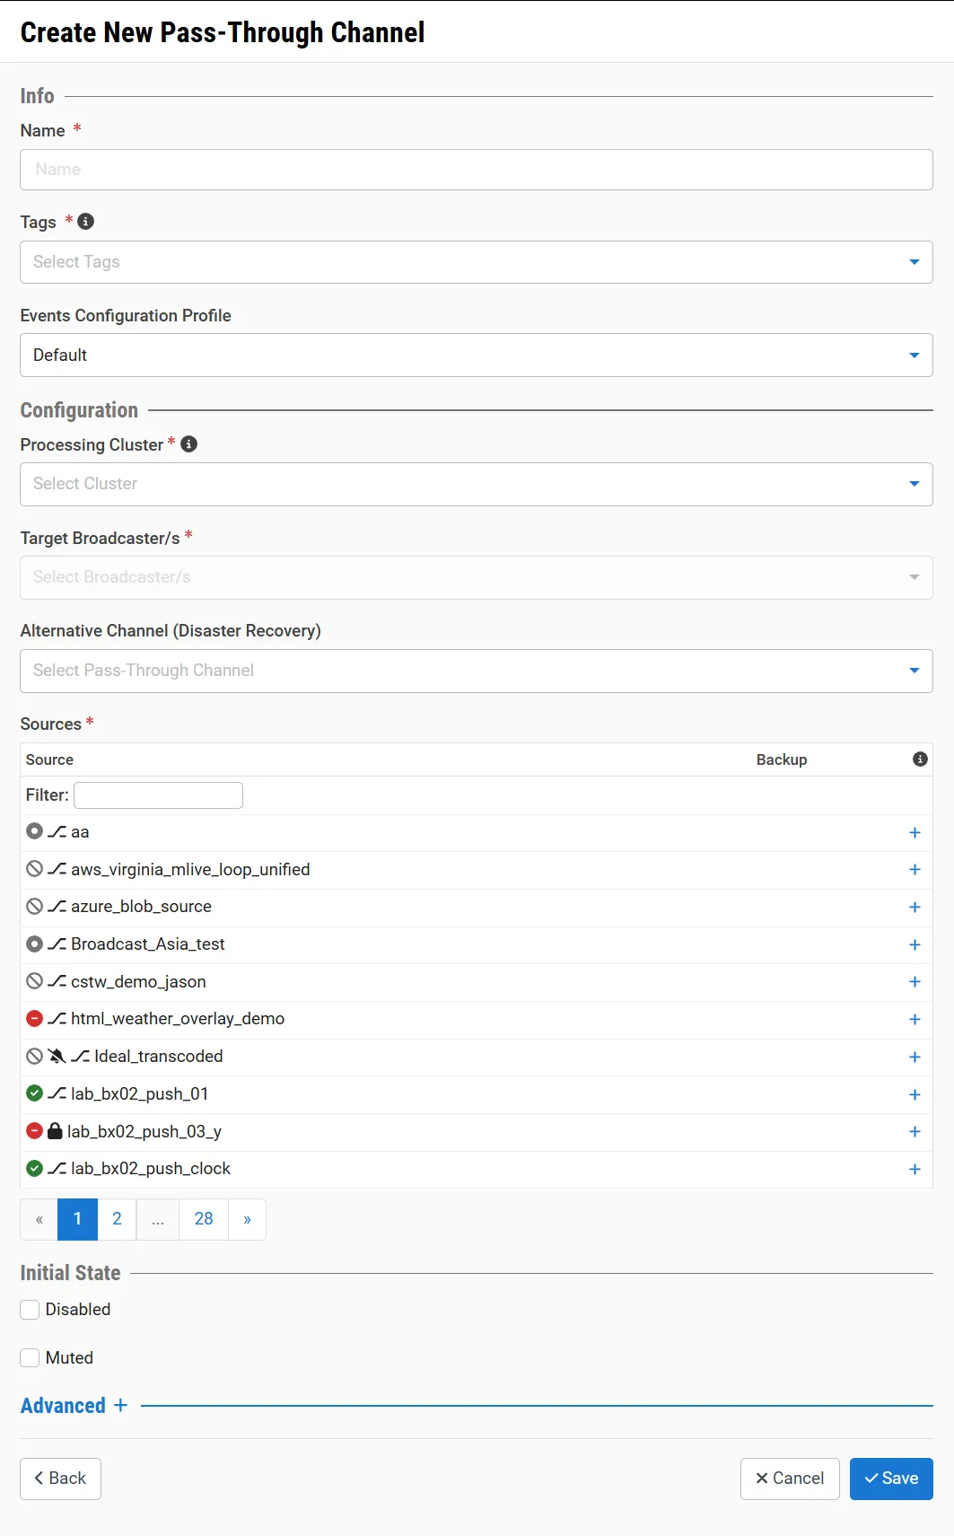The width and height of the screenshot is (954, 1536).
Task: Click the Back button
Action: click(60, 1479)
